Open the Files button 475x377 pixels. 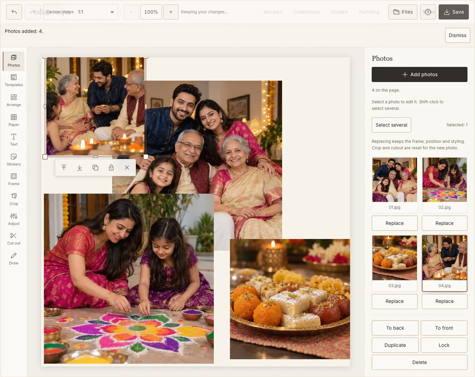point(403,12)
